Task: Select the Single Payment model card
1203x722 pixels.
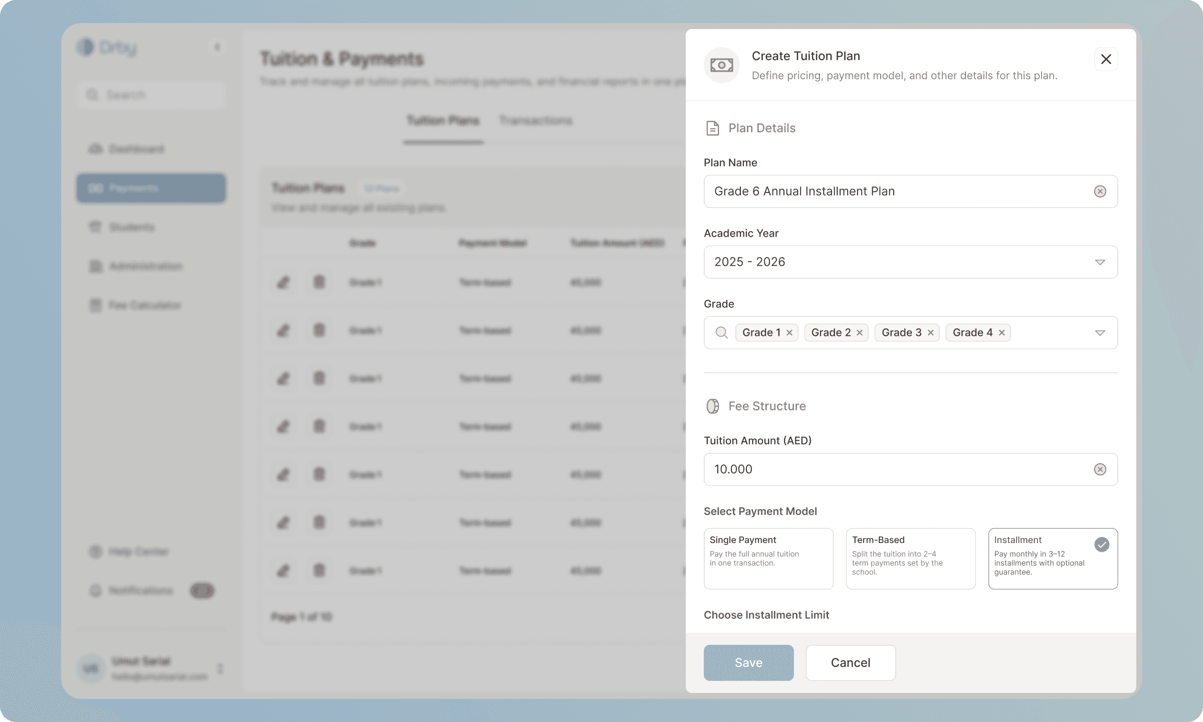Action: click(768, 558)
